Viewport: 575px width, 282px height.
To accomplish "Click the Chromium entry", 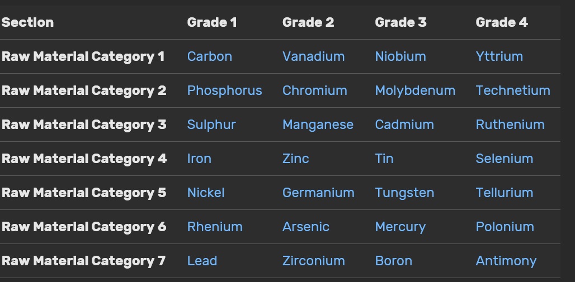I will (x=315, y=90).
